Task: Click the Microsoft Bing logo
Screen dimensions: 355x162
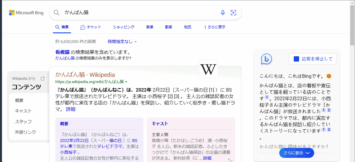Action: coord(26,13)
